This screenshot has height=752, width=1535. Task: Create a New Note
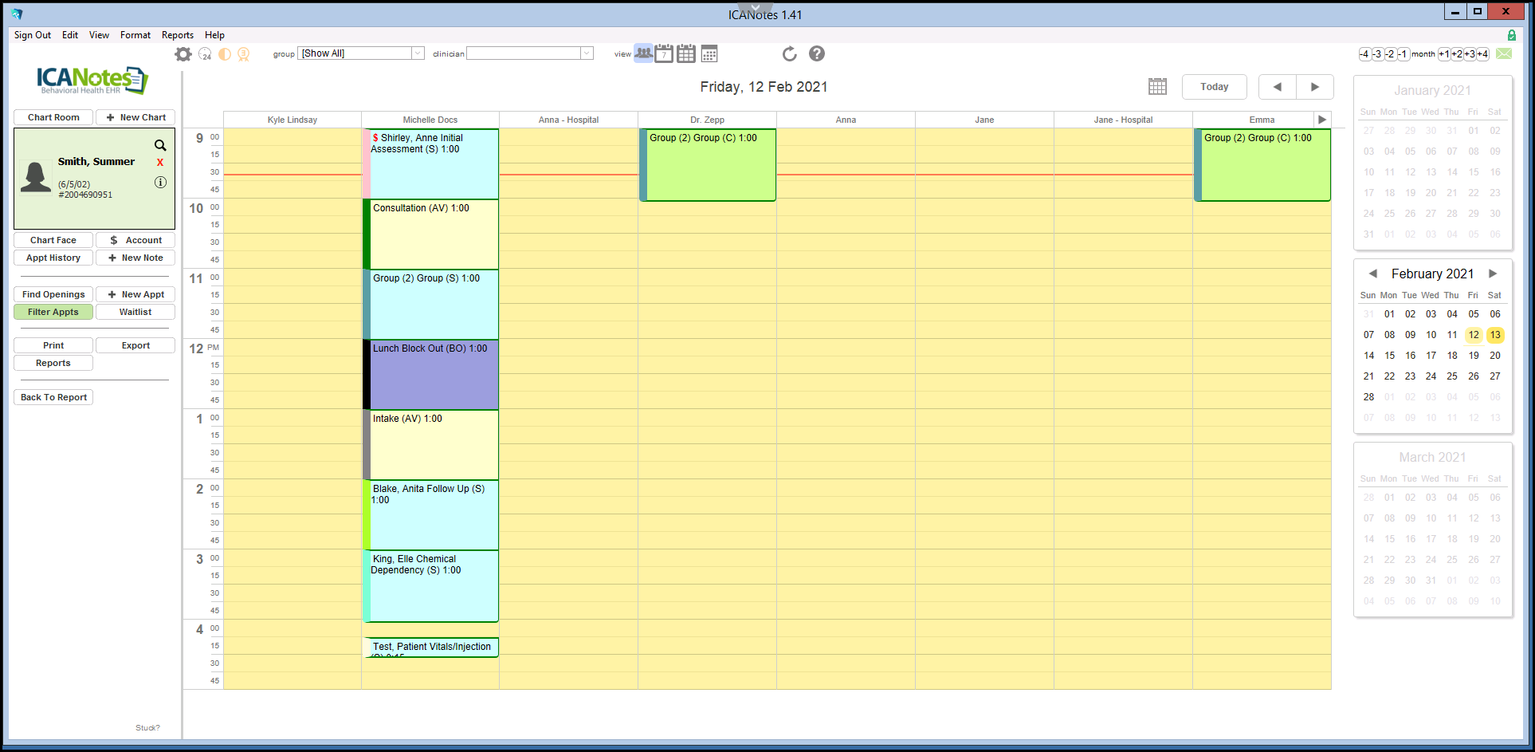click(135, 258)
